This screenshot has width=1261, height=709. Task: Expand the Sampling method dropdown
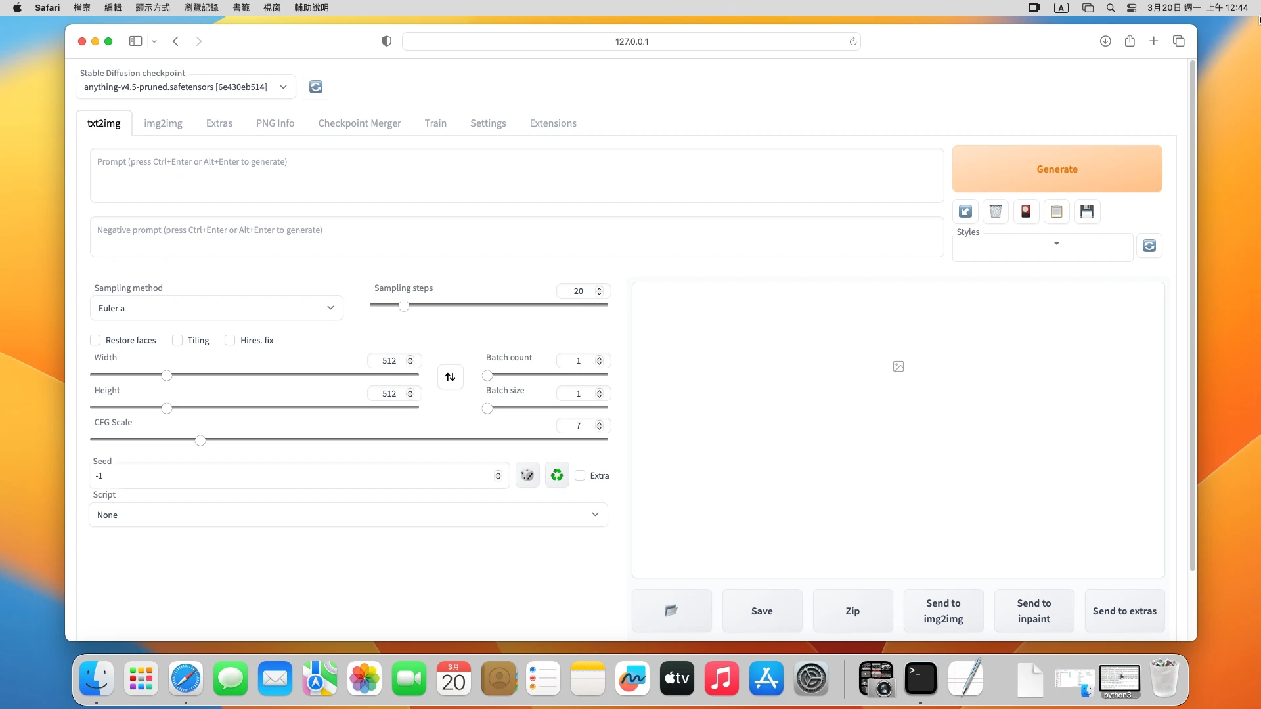tap(216, 308)
